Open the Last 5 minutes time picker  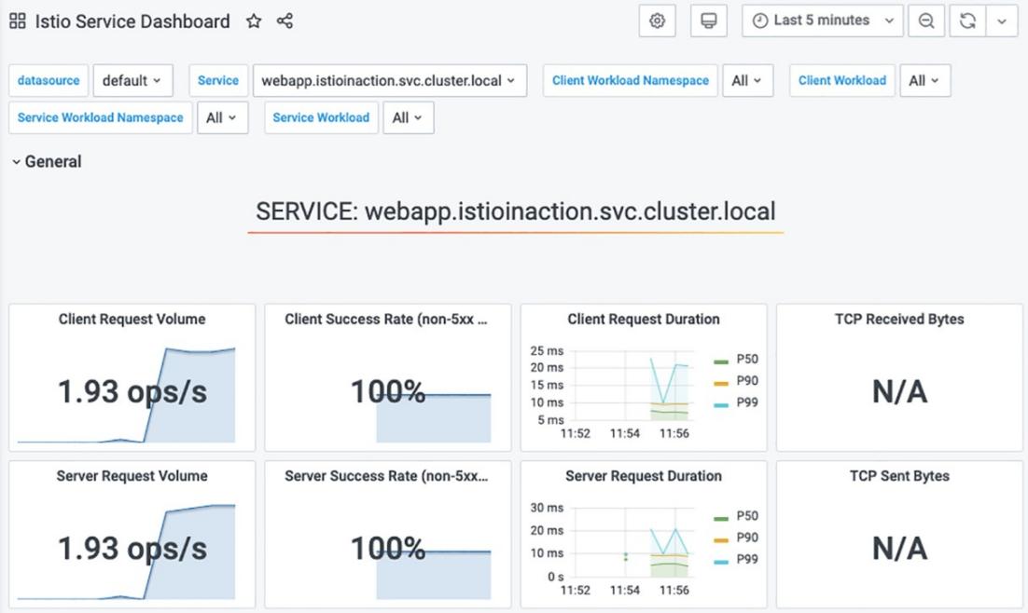tap(822, 20)
